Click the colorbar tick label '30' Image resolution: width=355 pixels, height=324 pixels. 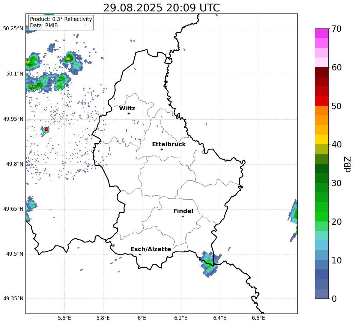[x=336, y=183]
